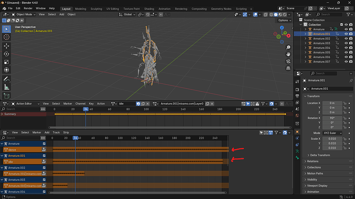Toggle camera view icon in viewport
Screen dimensions: 355x199
click(288, 61)
